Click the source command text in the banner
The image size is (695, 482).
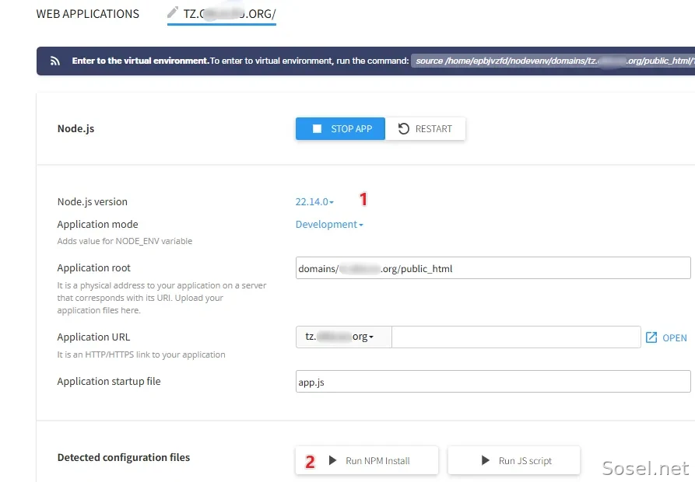click(553, 61)
